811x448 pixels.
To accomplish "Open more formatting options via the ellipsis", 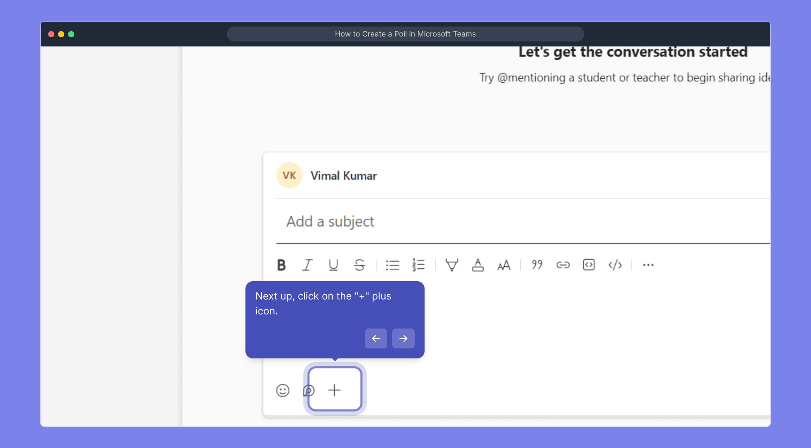I will [x=648, y=265].
